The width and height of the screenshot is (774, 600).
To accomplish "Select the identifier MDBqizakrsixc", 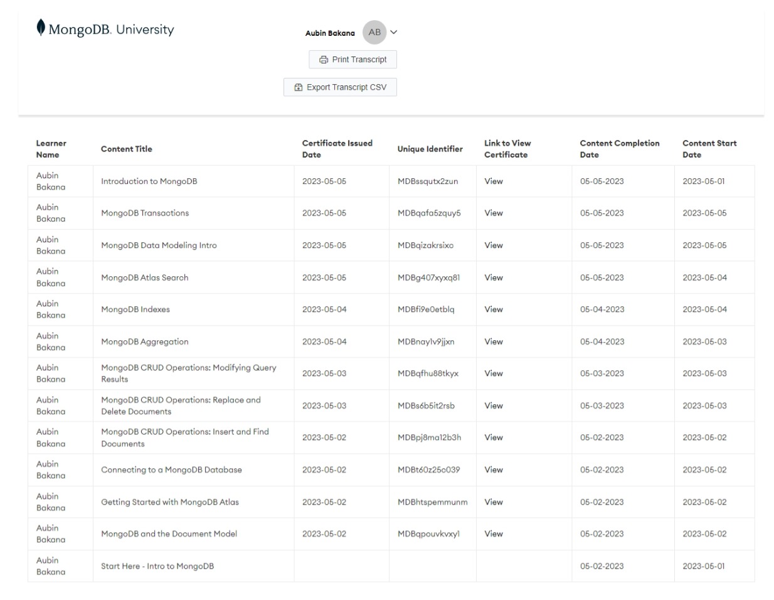I will click(425, 245).
